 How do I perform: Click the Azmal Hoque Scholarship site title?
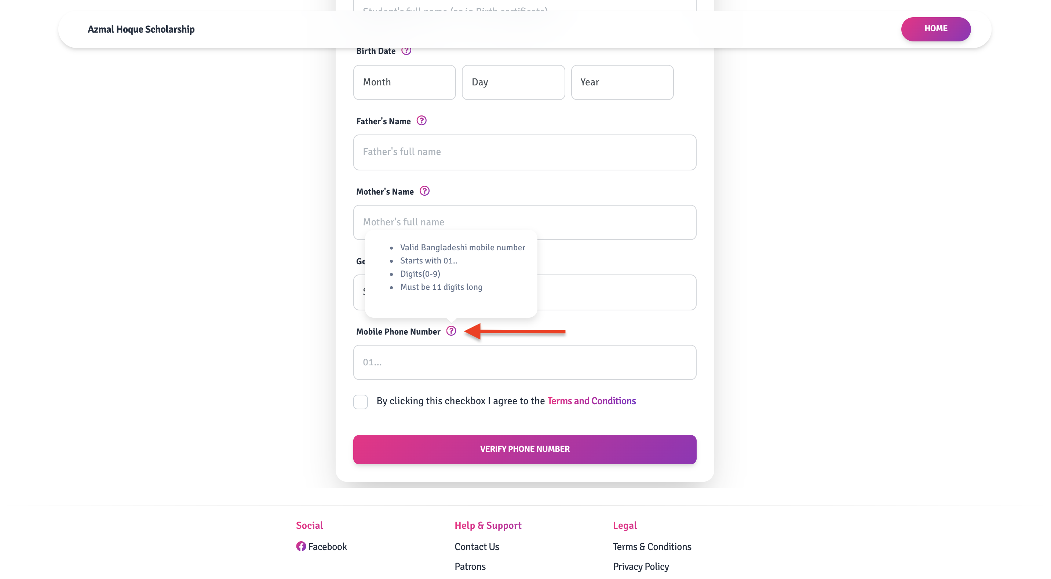[141, 29]
